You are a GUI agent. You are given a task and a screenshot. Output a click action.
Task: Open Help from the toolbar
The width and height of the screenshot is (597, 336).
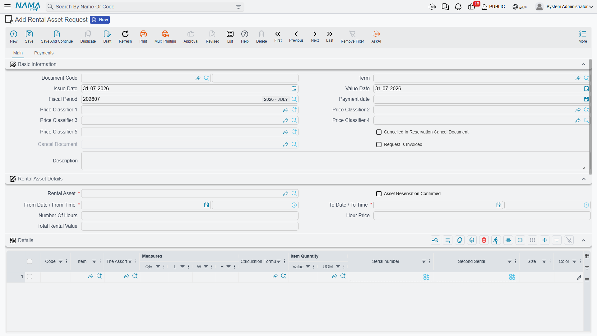[x=245, y=37]
